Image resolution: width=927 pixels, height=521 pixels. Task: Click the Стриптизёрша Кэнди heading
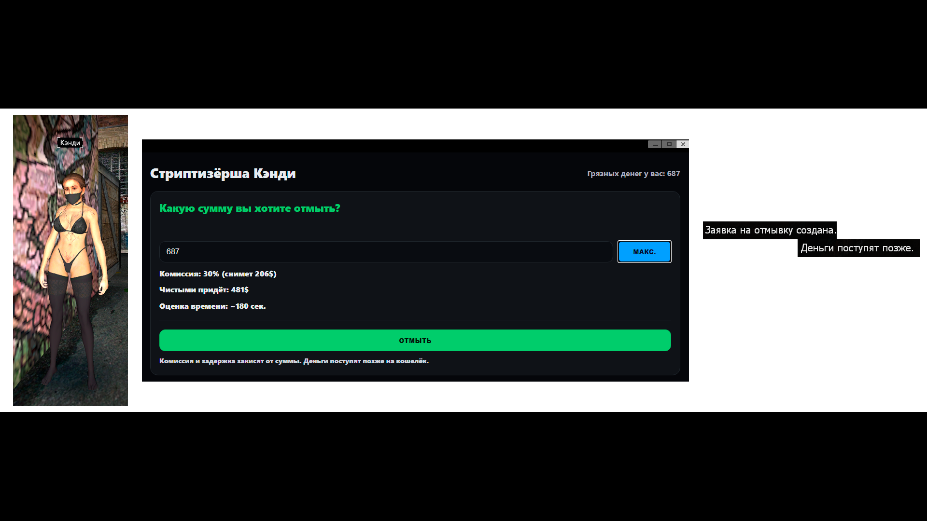223,174
